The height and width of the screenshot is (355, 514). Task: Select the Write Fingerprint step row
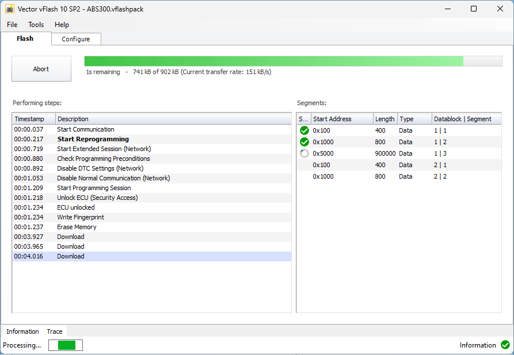click(152, 217)
